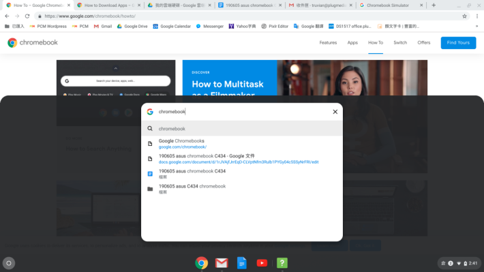Switch to the Gmail inbox tab
The height and width of the screenshot is (272, 484).
click(320, 5)
